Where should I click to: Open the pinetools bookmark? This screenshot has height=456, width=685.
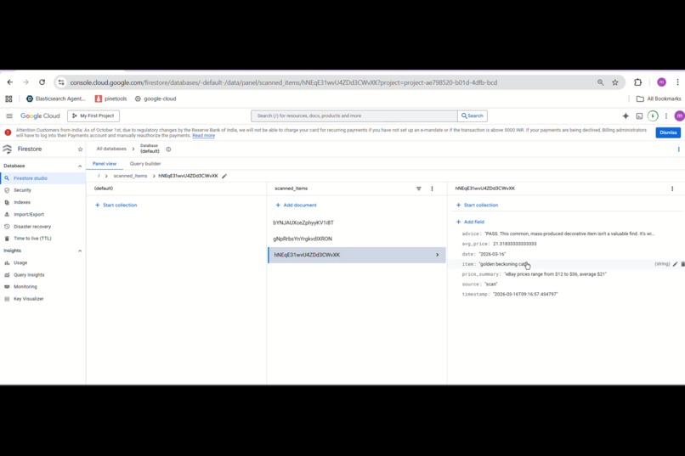[x=111, y=99]
